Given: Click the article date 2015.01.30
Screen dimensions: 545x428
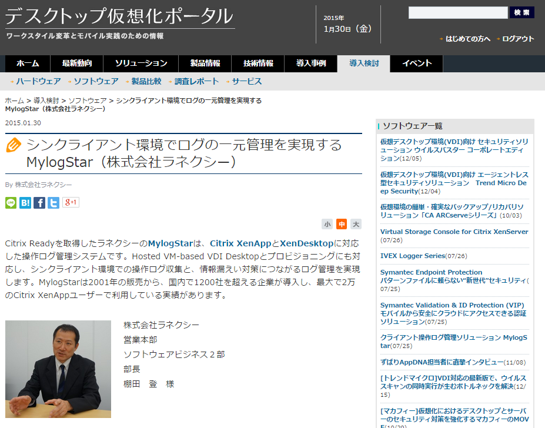Looking at the screenshot, I should tap(23, 123).
